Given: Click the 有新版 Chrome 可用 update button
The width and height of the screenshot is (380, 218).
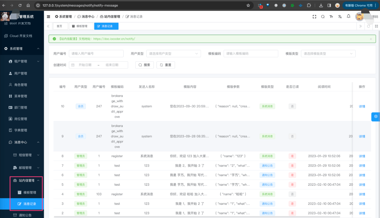Looking at the screenshot, I should (361, 5).
